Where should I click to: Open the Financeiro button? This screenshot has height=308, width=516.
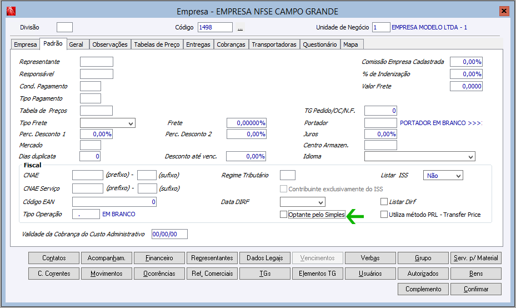159,258
